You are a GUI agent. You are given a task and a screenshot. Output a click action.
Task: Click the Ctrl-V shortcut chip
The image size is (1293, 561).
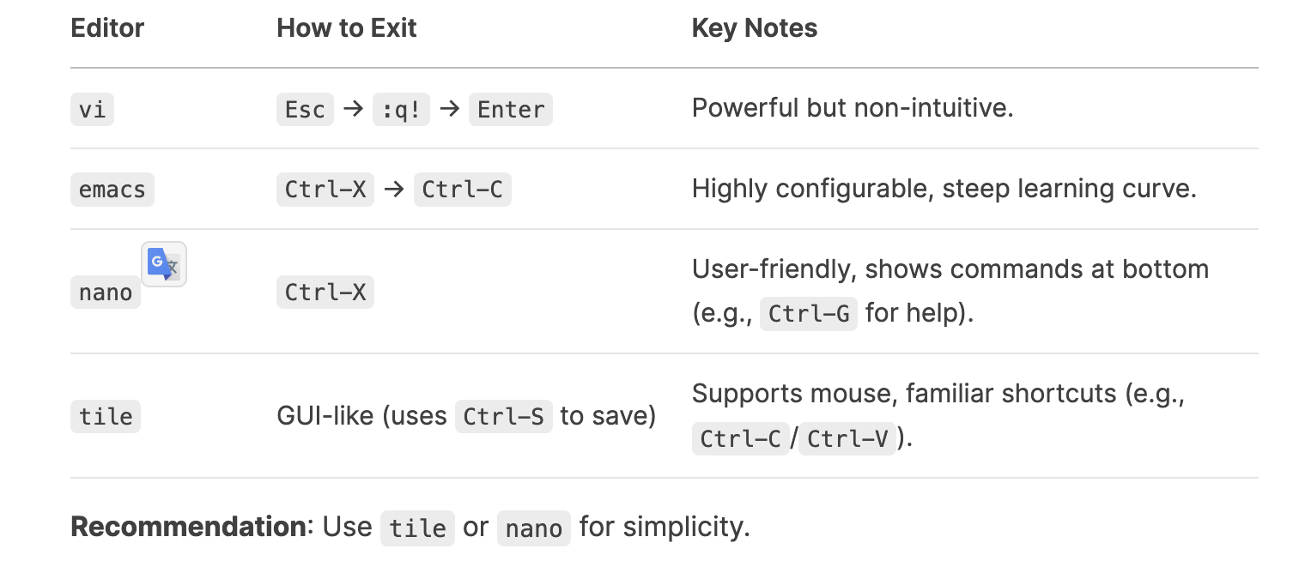[x=848, y=438]
